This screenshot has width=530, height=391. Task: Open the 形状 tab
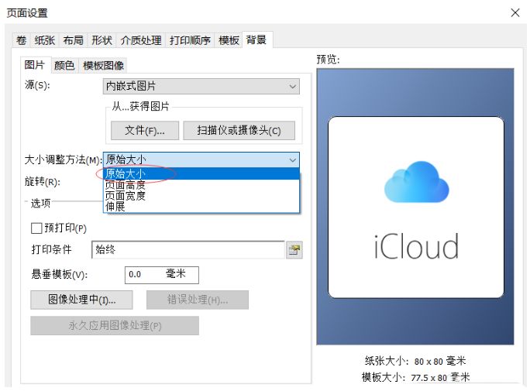tap(102, 40)
